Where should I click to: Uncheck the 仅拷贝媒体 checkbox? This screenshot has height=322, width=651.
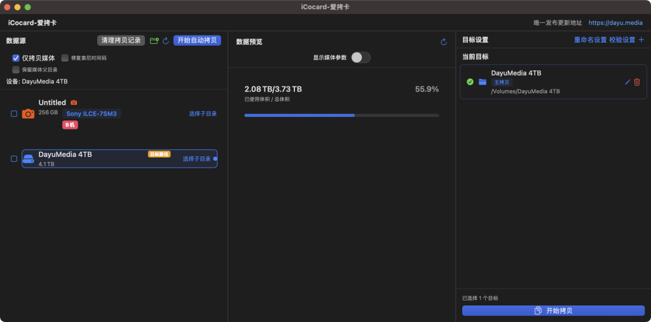(x=16, y=58)
